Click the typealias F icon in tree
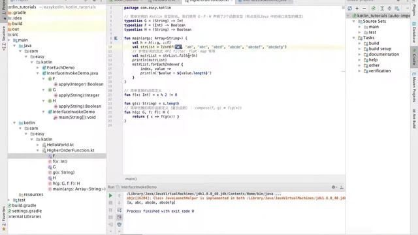Image resolution: width=418 pixels, height=235 pixels. 50,156
